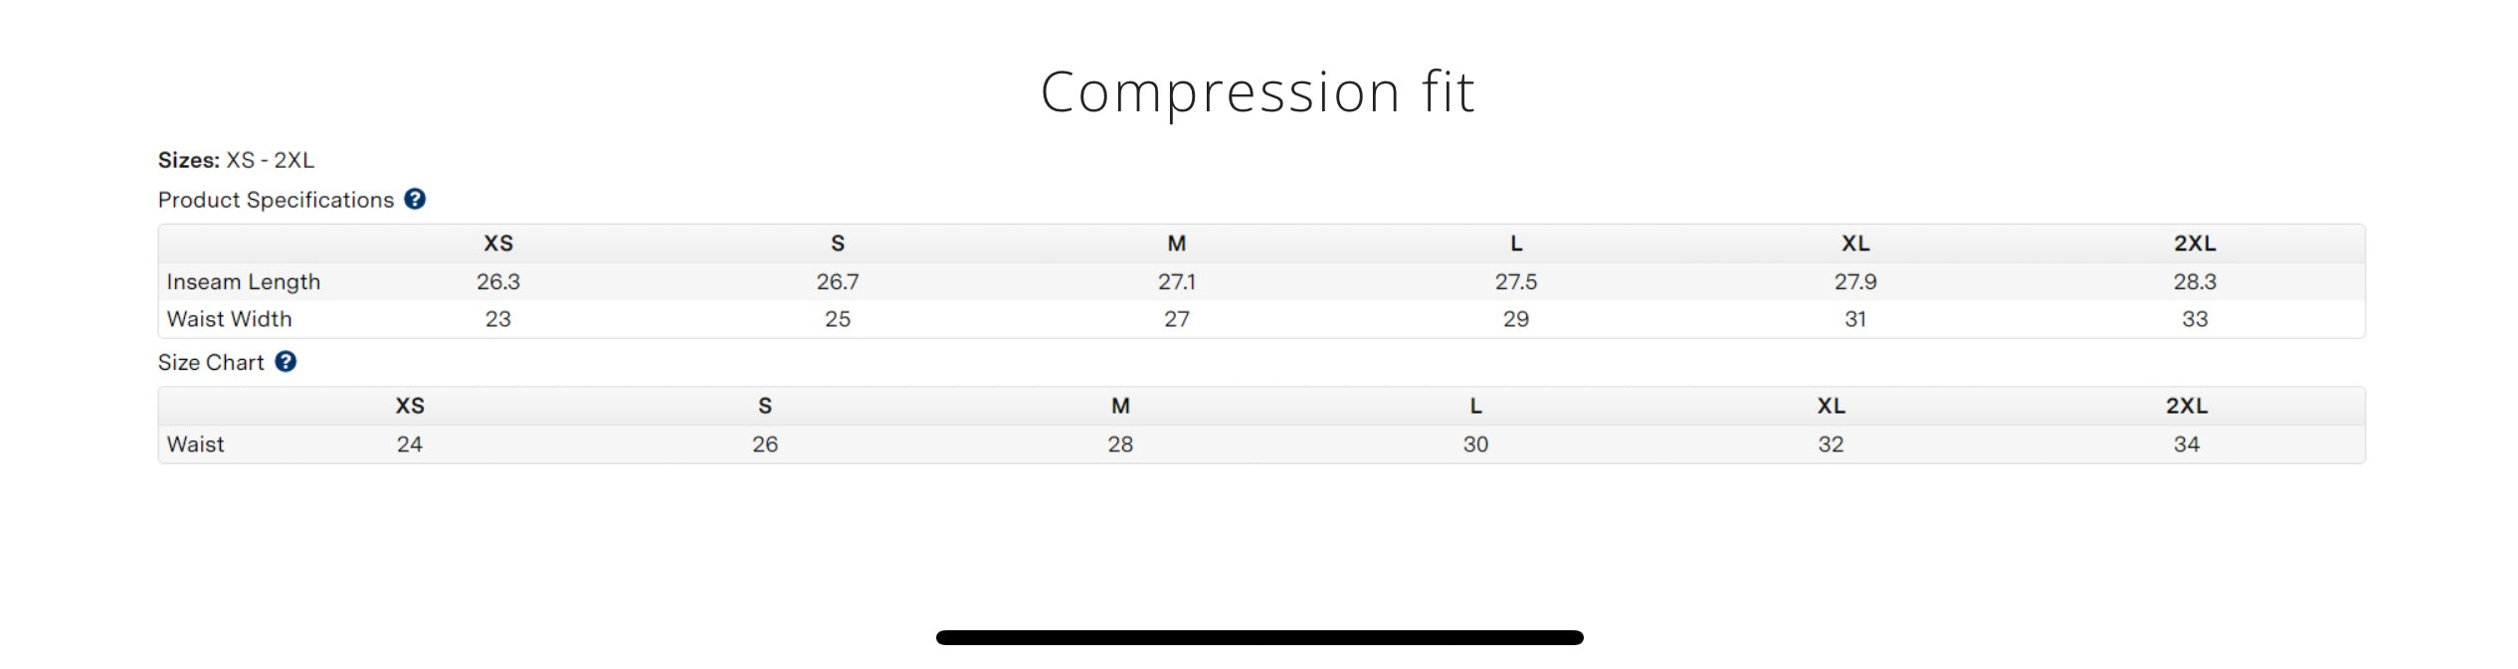
Task: Select the waist value 24 in Size Chart
Action: [410, 444]
